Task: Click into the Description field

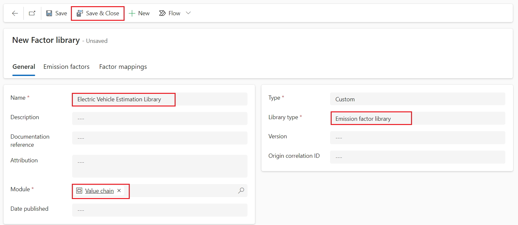Action: (160, 119)
